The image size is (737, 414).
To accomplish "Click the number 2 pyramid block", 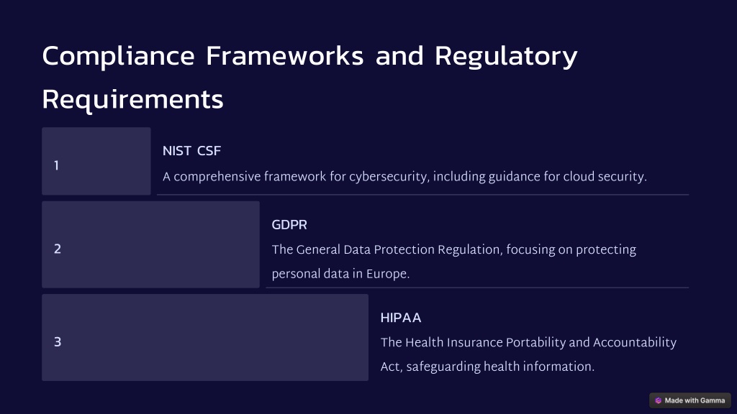I will pyautogui.click(x=150, y=244).
